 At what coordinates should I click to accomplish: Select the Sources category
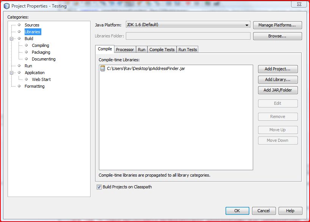click(x=32, y=25)
